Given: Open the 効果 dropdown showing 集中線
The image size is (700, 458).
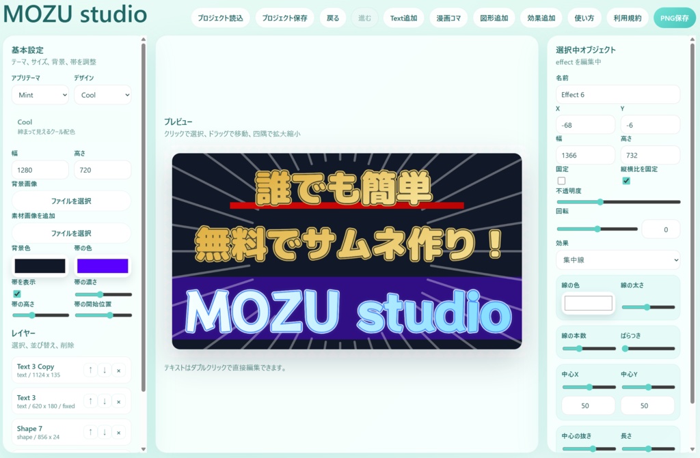Looking at the screenshot, I should pyautogui.click(x=617, y=260).
